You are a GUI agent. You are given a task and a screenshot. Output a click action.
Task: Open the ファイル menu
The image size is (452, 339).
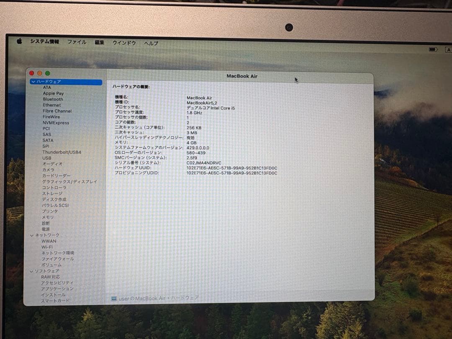77,42
